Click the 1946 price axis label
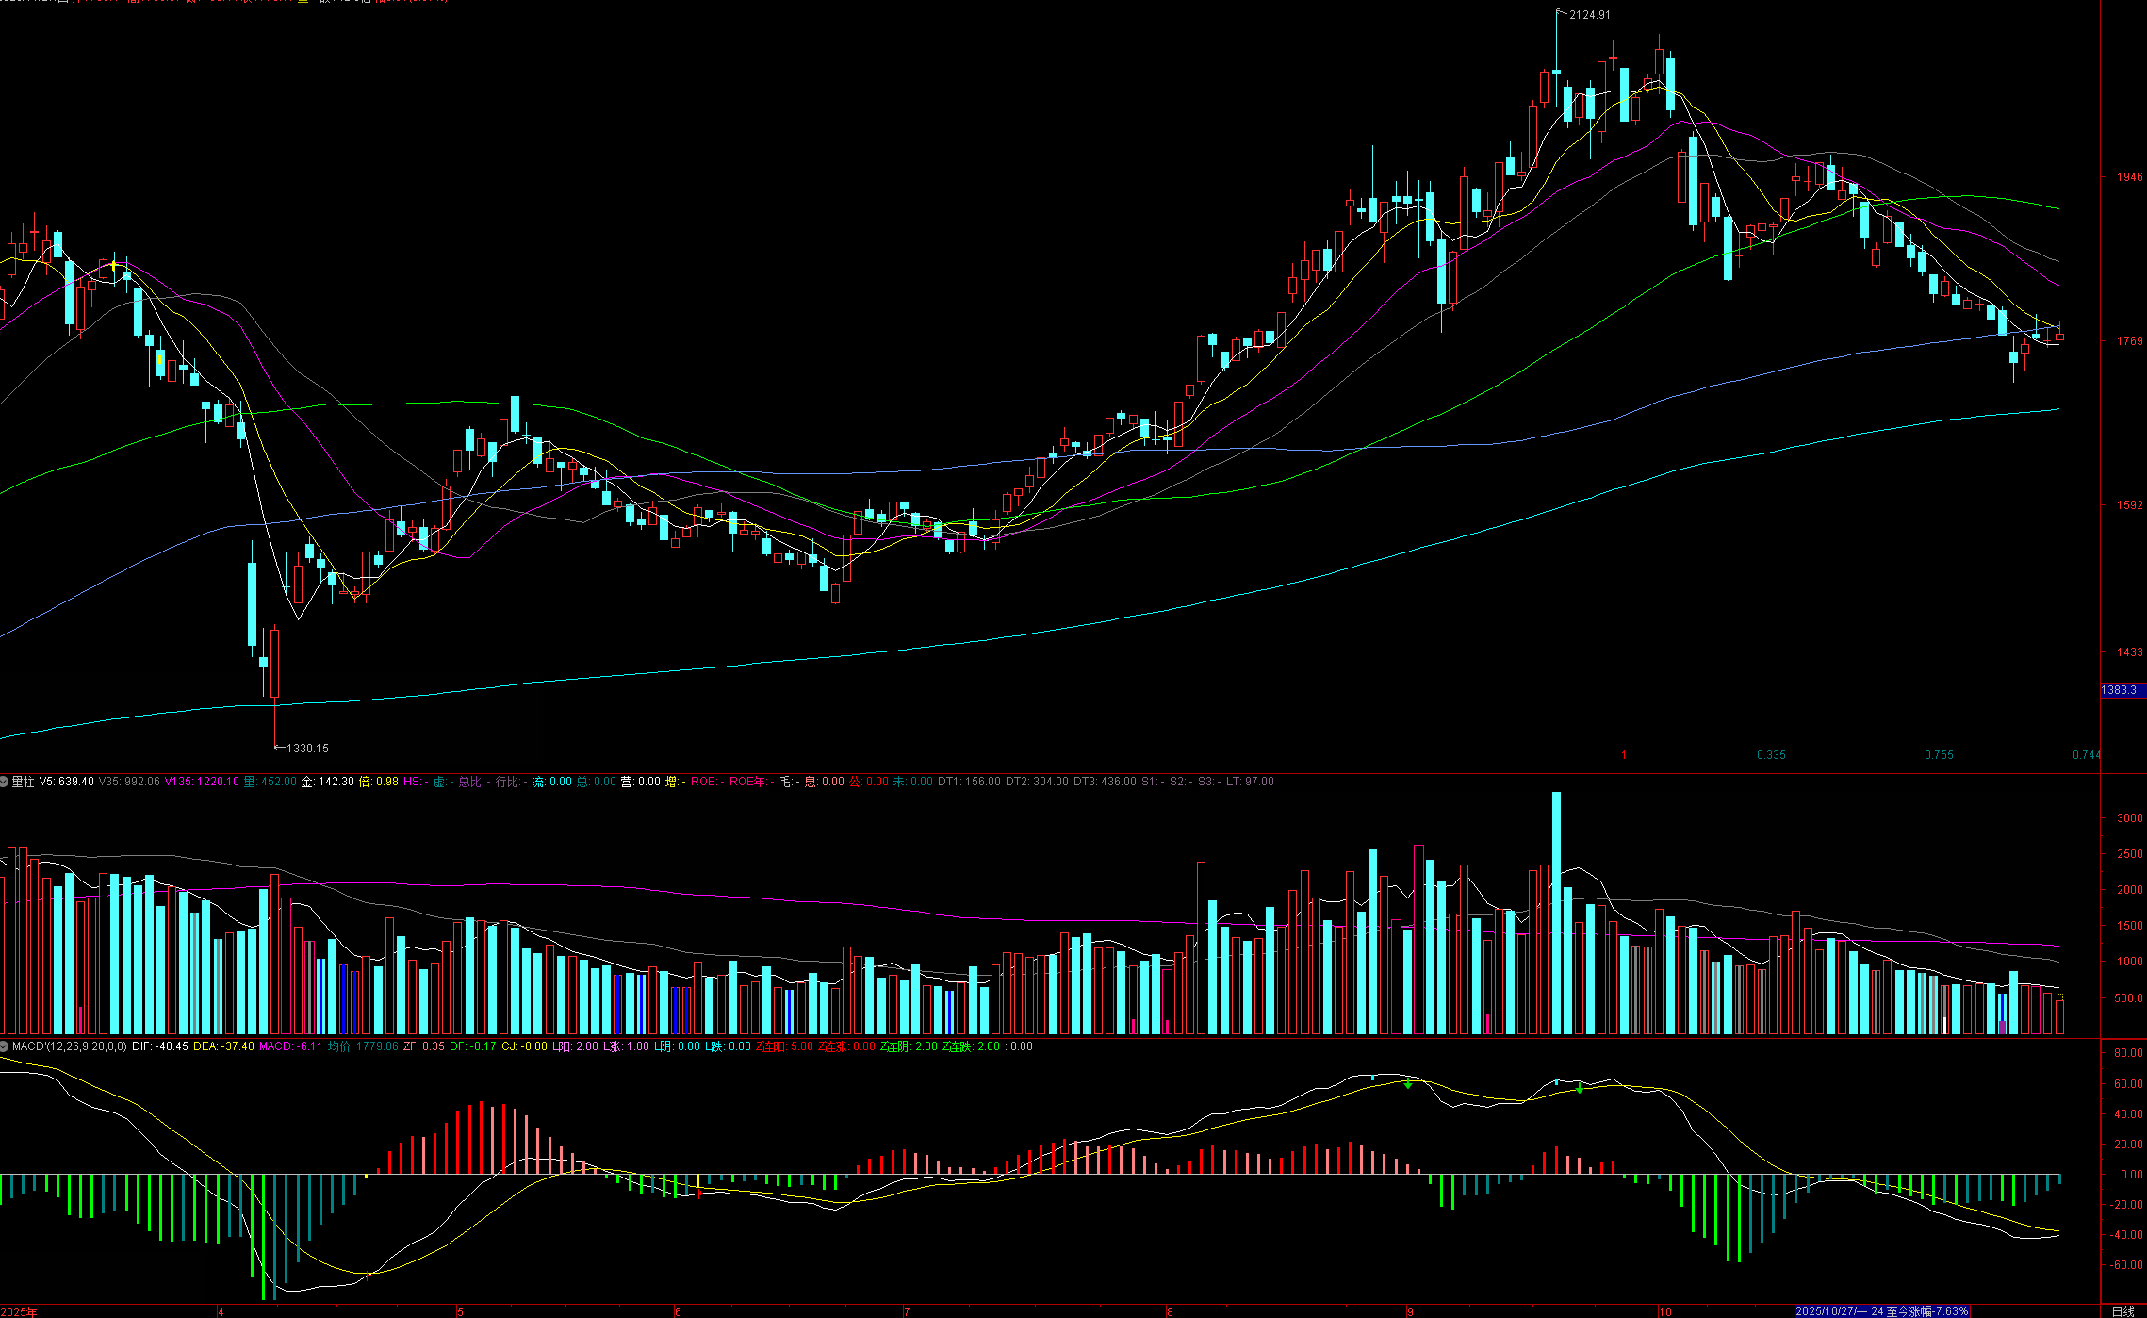Screen dimensions: 2147x1318 [x=2129, y=177]
